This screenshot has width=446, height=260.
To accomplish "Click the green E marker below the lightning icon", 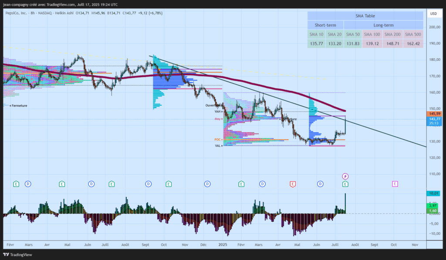I will pos(345,184).
